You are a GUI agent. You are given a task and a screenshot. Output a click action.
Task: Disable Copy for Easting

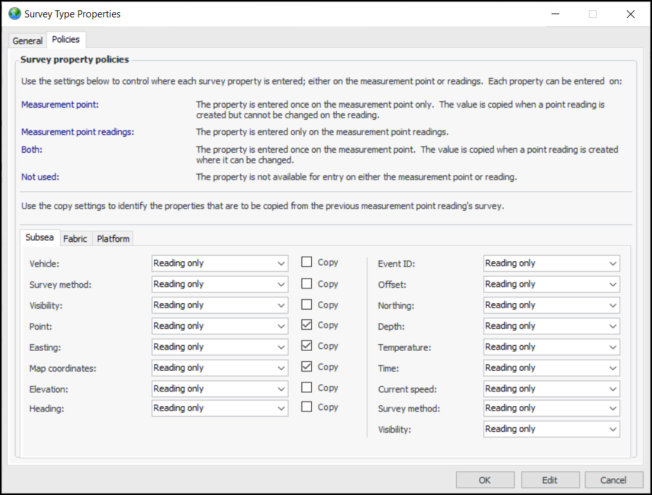[x=307, y=346]
